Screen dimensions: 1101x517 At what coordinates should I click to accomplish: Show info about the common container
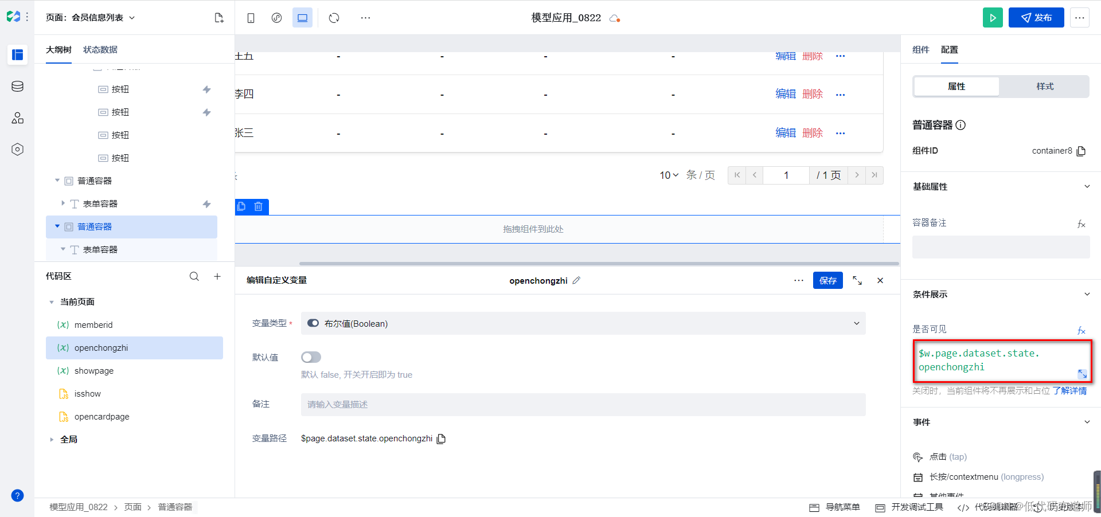tap(961, 125)
